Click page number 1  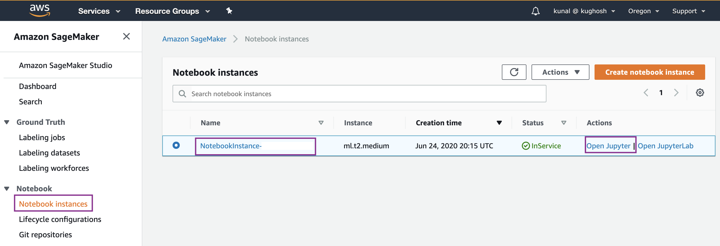(x=661, y=92)
